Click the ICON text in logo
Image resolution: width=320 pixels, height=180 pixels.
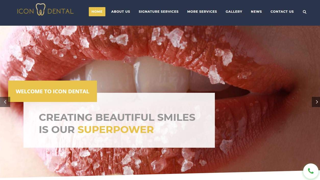coord(26,11)
